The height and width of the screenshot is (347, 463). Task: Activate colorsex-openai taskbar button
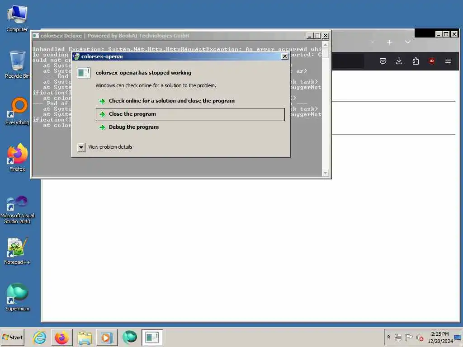(x=152, y=337)
